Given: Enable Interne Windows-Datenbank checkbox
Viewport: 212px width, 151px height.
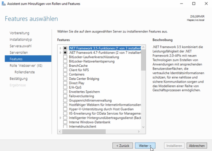Looking at the screenshot, I should (x=65, y=122).
